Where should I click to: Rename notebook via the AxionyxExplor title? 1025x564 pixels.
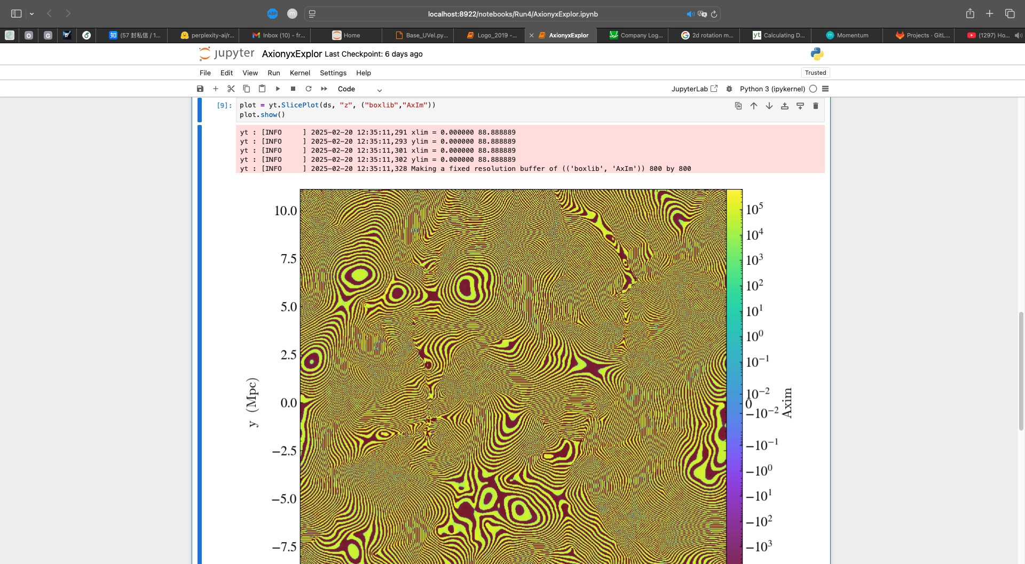(291, 54)
